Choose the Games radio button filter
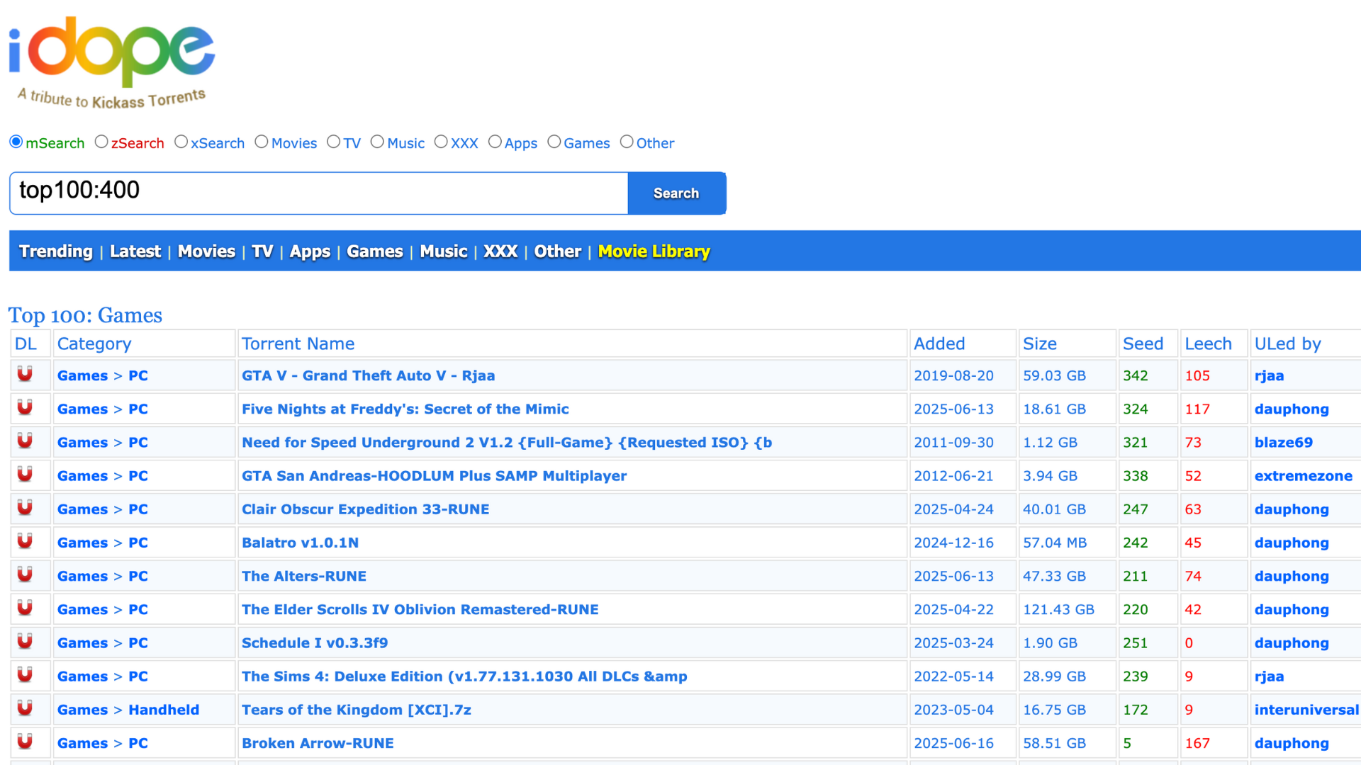 coord(554,142)
